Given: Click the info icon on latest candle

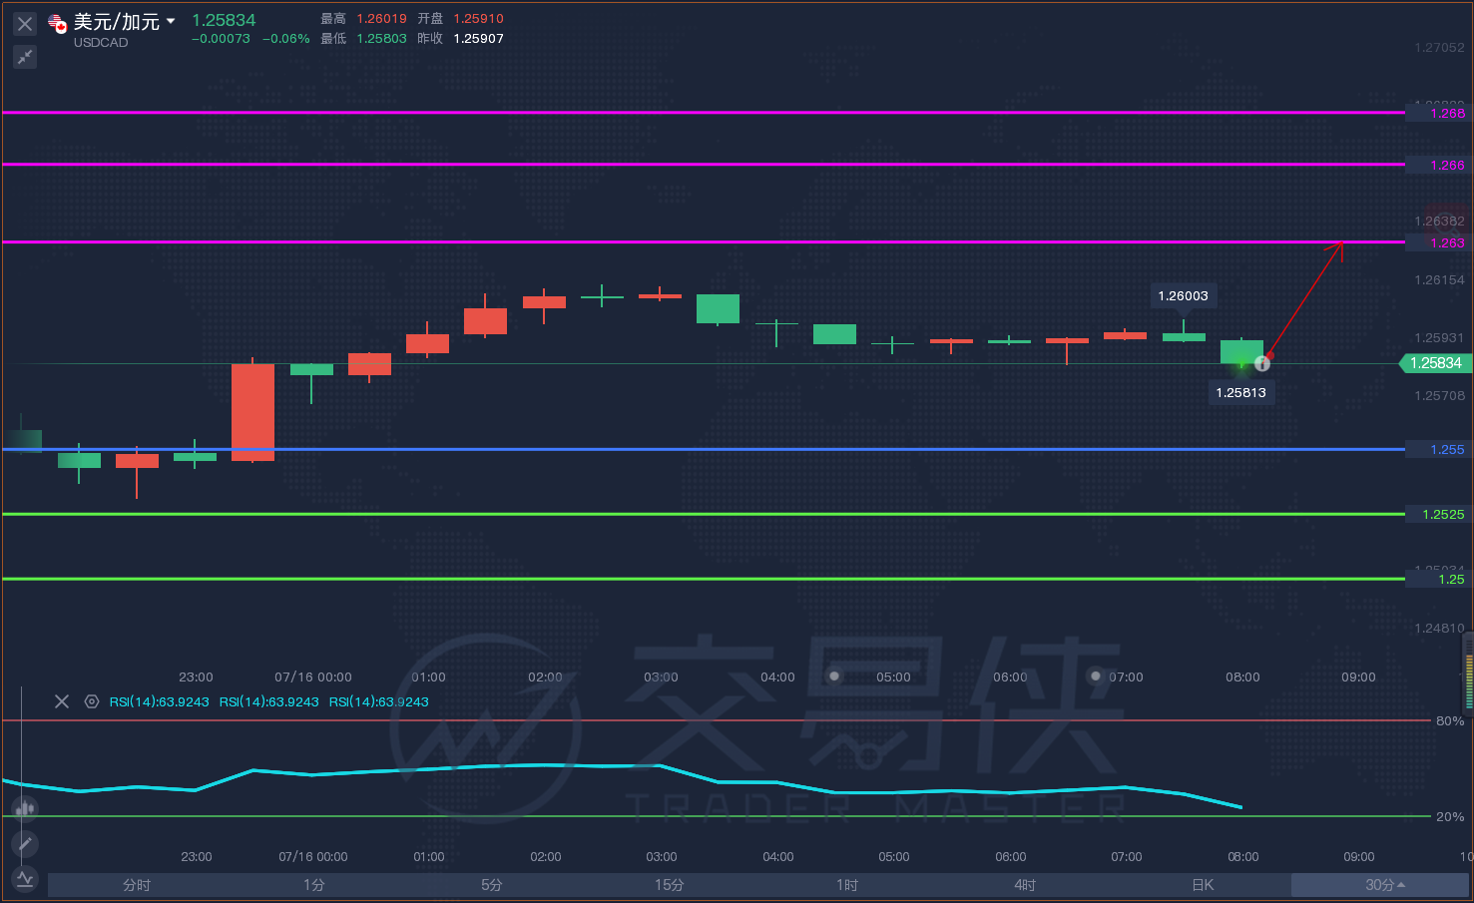Looking at the screenshot, I should (1262, 363).
